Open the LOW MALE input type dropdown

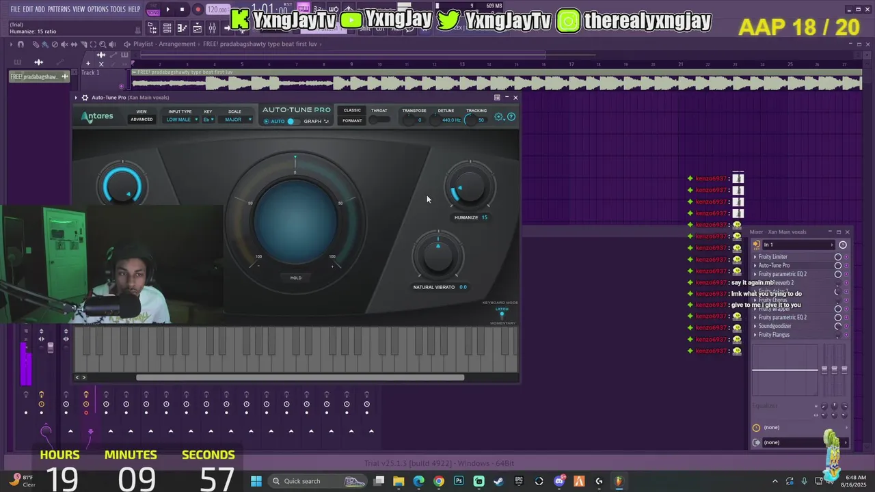(181, 120)
